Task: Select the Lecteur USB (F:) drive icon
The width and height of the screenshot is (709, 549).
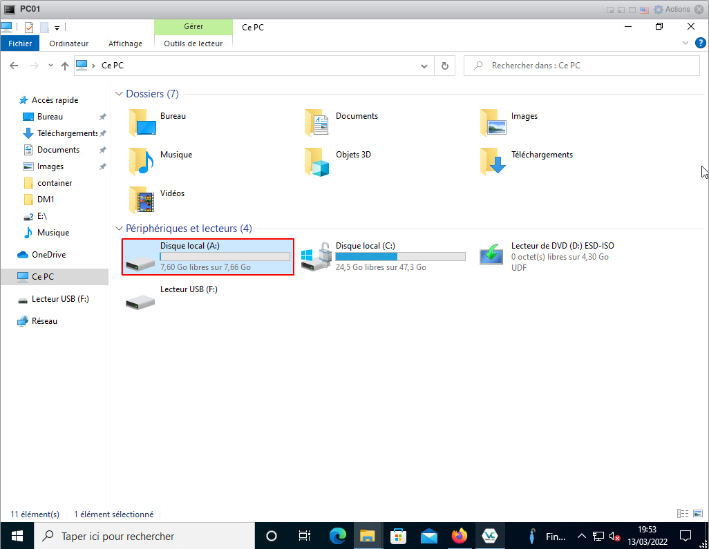Action: click(142, 300)
